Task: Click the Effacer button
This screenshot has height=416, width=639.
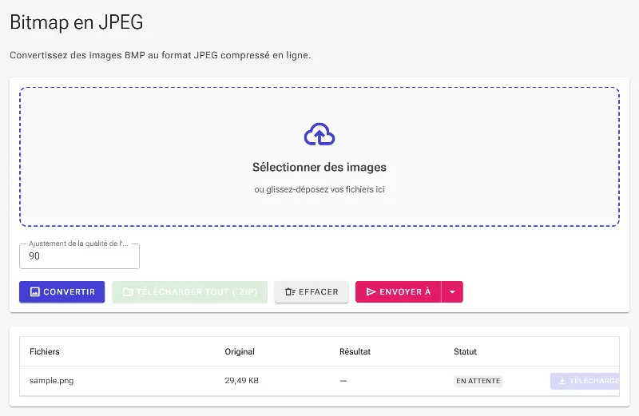Action: 312,291
